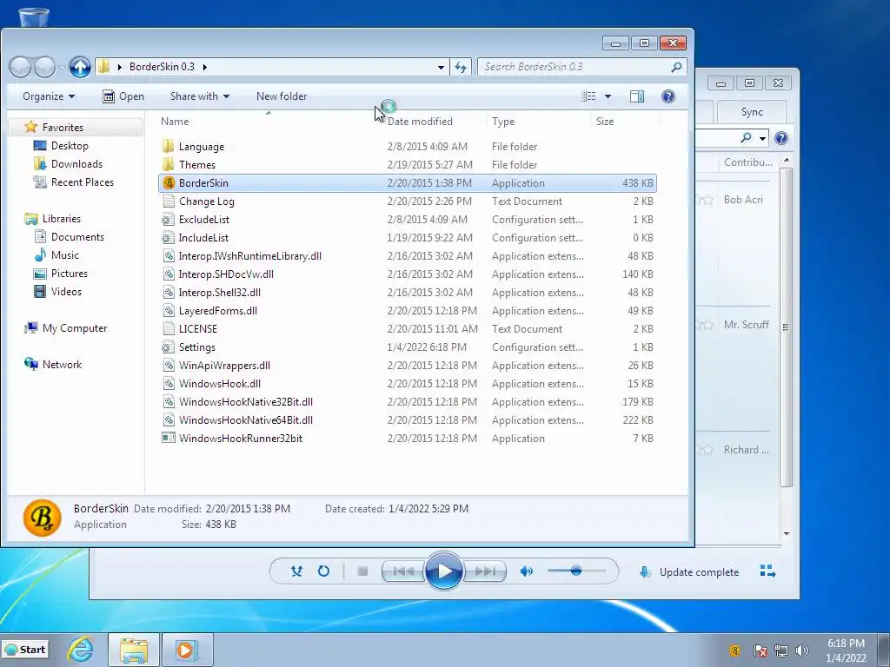Expand the view options dropdown arrow
This screenshot has height=667, width=890.
[608, 96]
